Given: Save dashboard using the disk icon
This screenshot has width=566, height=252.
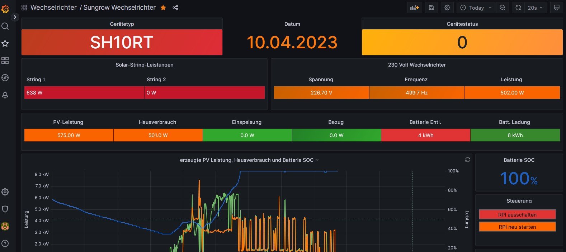Looking at the screenshot, I should [x=431, y=8].
